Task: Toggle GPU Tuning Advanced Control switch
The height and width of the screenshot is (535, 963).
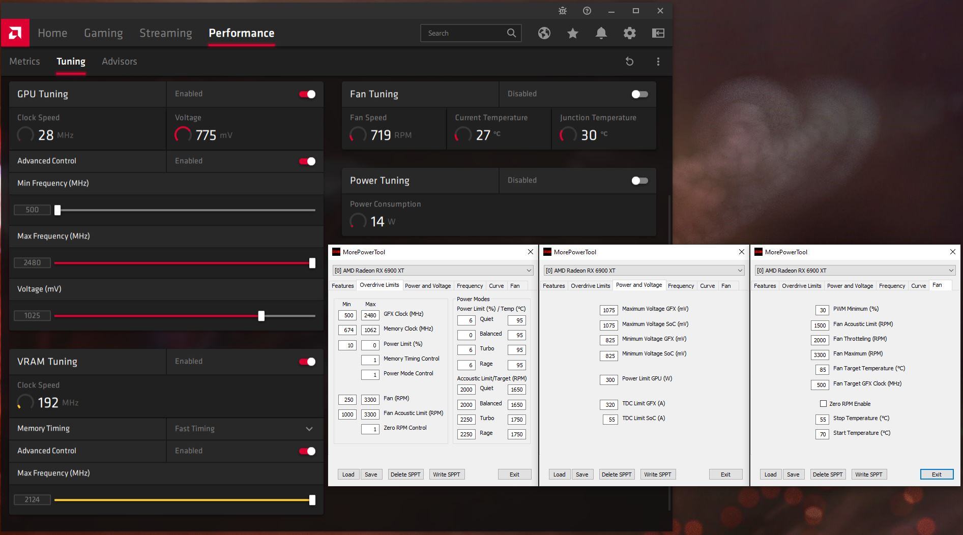Action: (307, 161)
